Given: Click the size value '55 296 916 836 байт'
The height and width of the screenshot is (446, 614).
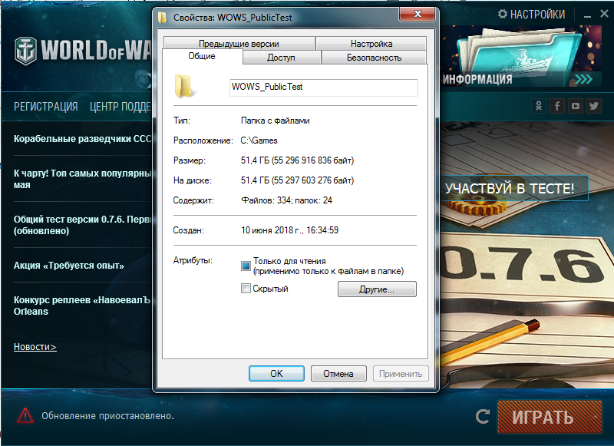Looking at the screenshot, I should click(x=312, y=160).
